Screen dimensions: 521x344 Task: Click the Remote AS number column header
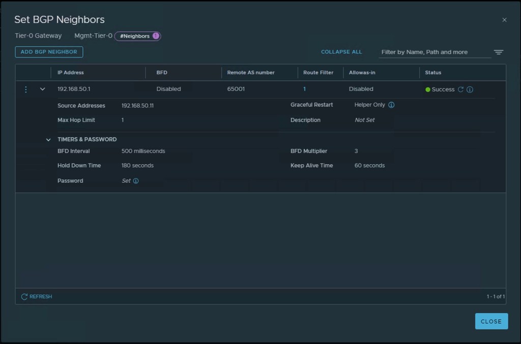pyautogui.click(x=251, y=73)
